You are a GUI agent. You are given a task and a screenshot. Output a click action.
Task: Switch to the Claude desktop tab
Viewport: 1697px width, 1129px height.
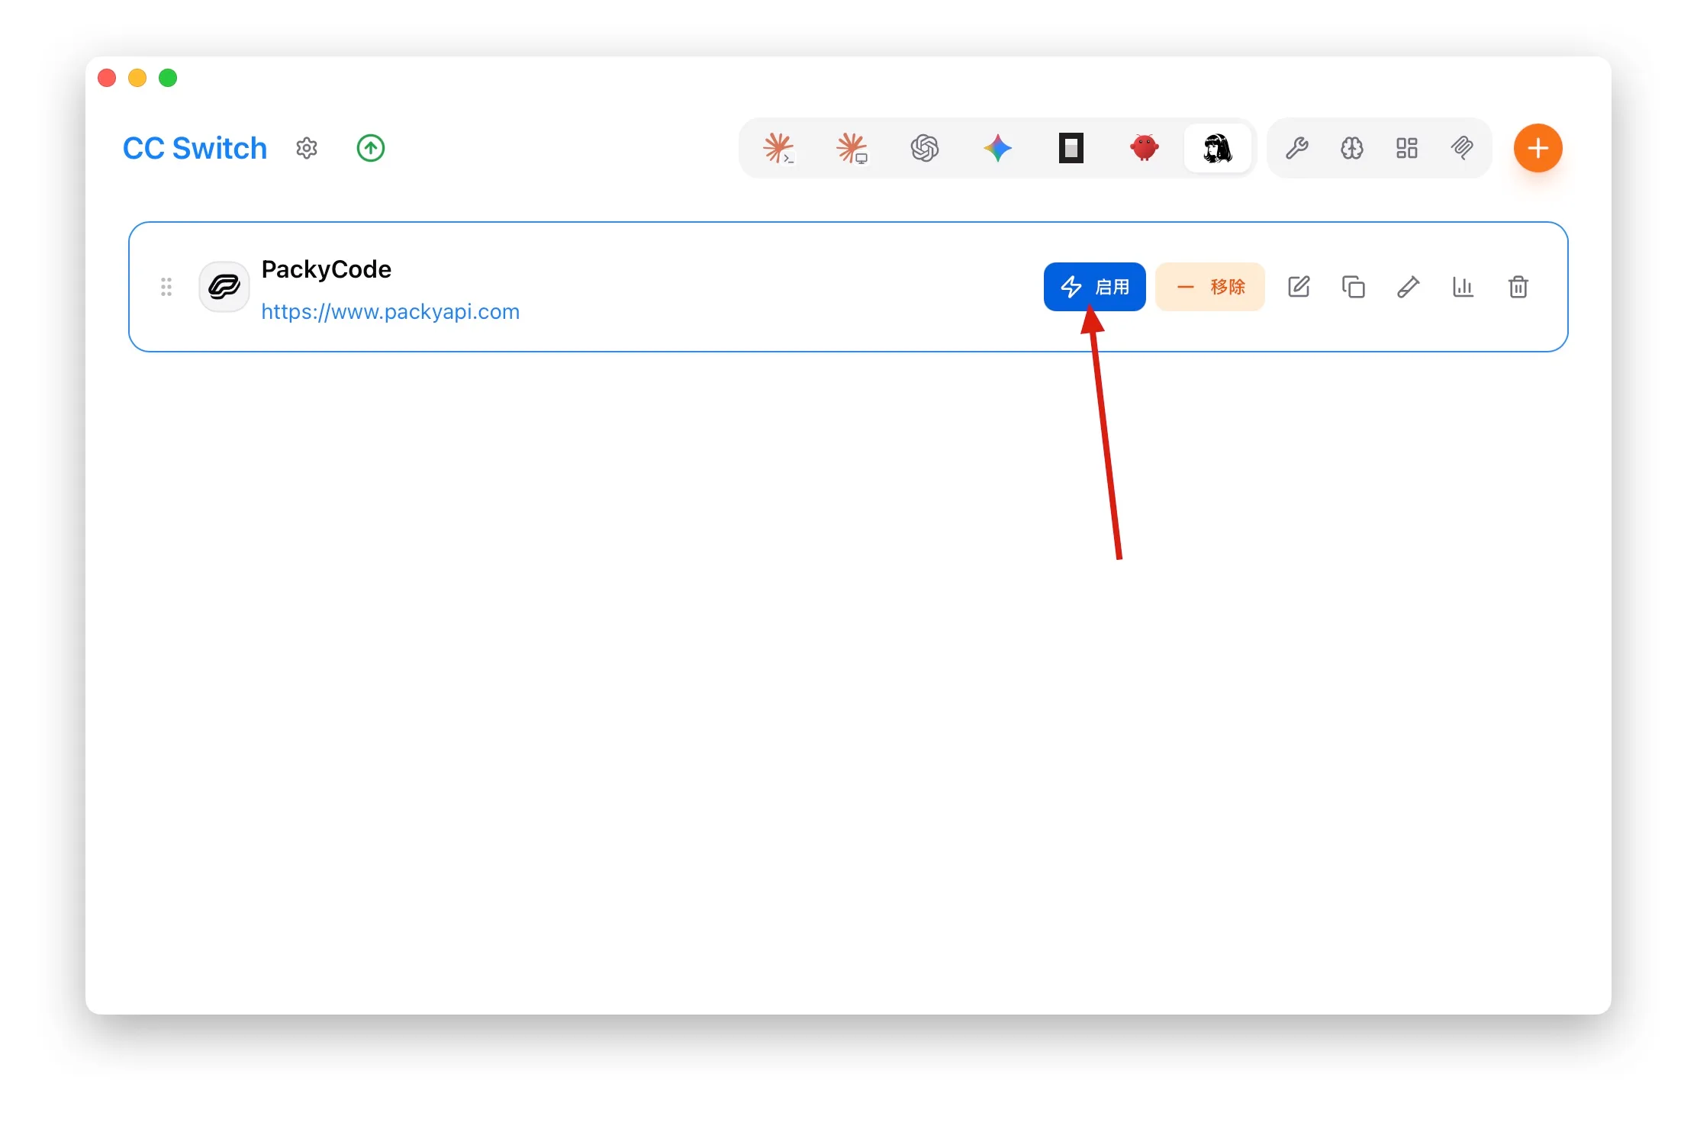[852, 148]
